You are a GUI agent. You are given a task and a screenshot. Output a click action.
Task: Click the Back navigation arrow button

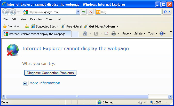pyautogui.click(x=5, y=12)
